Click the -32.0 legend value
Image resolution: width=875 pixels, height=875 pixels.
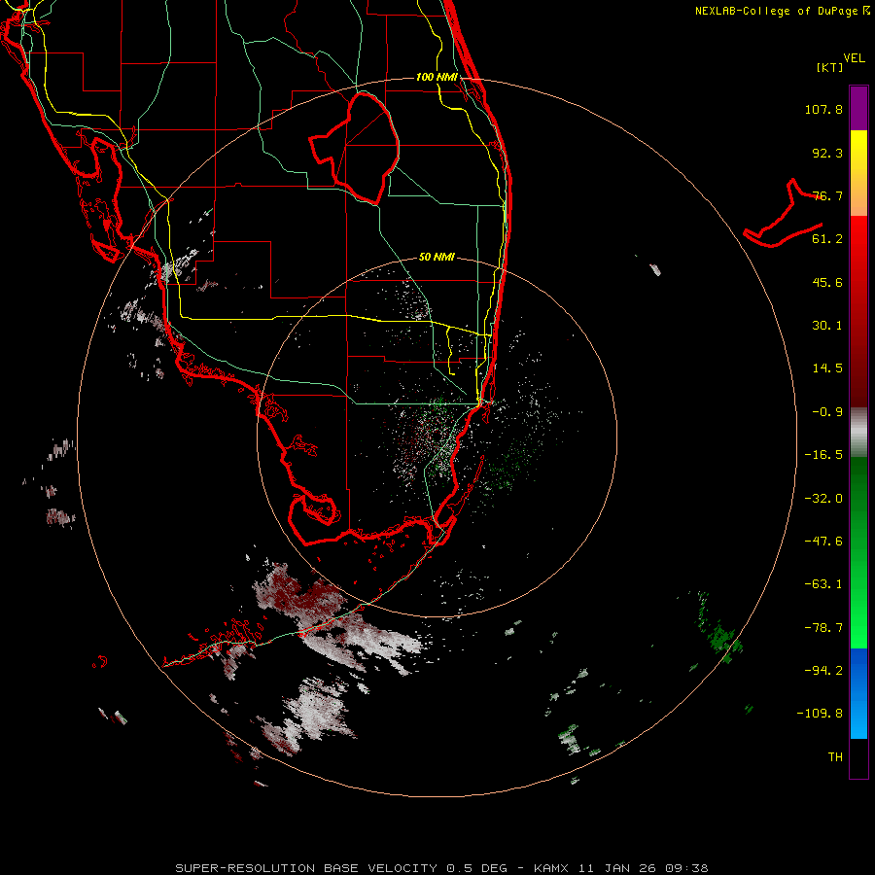tap(823, 499)
